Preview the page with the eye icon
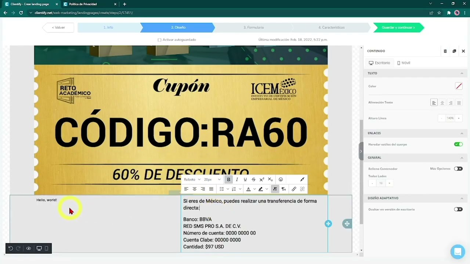 (x=29, y=248)
